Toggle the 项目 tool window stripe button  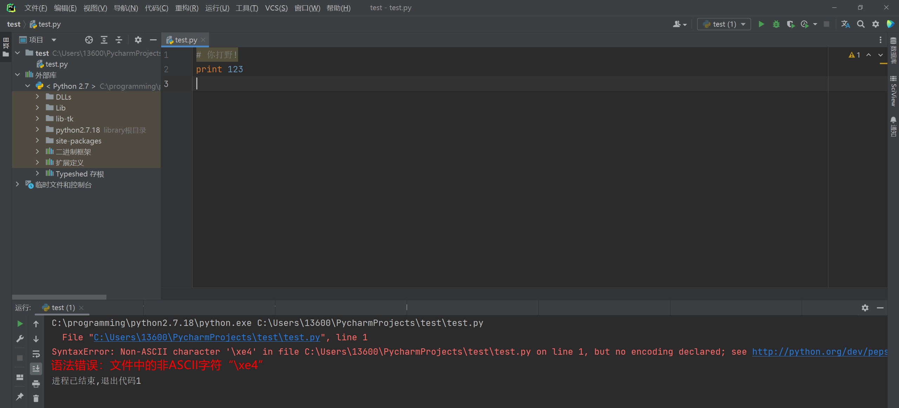(x=6, y=47)
